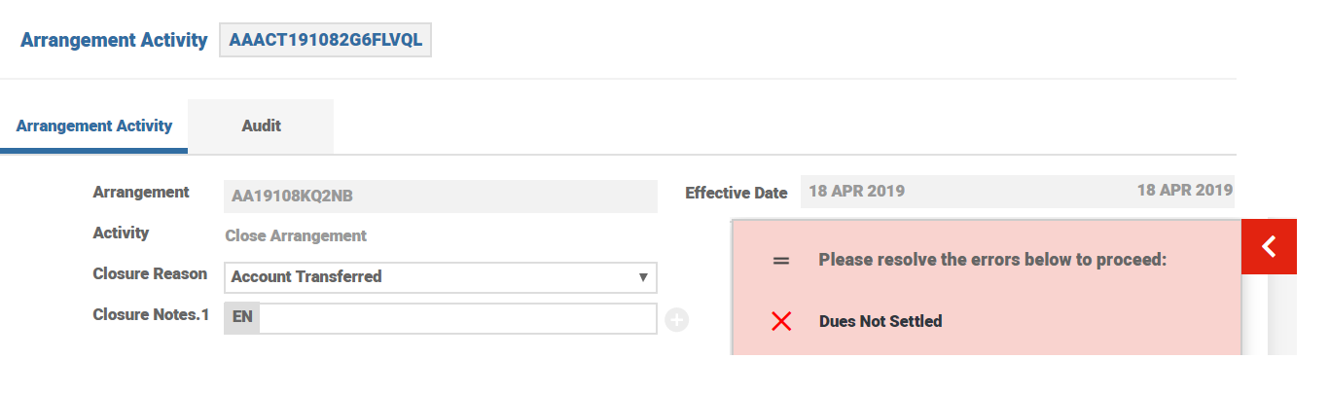
Task: Click the Dues Not Settled error message
Action: tap(880, 321)
